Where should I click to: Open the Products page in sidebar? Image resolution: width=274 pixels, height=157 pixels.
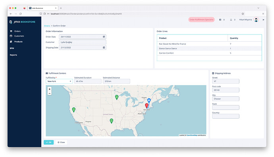tap(18, 42)
